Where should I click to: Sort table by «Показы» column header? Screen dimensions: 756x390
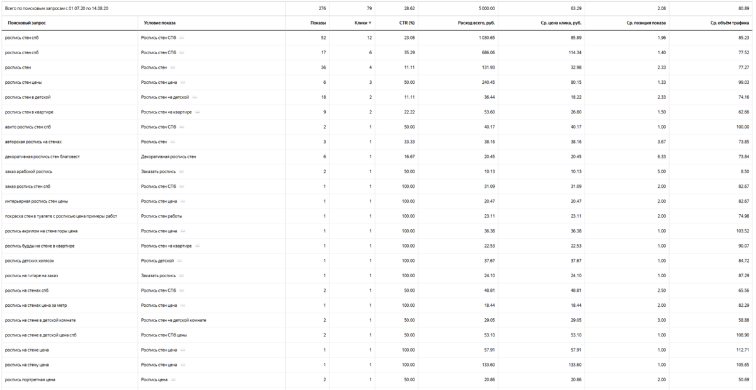pyautogui.click(x=318, y=23)
